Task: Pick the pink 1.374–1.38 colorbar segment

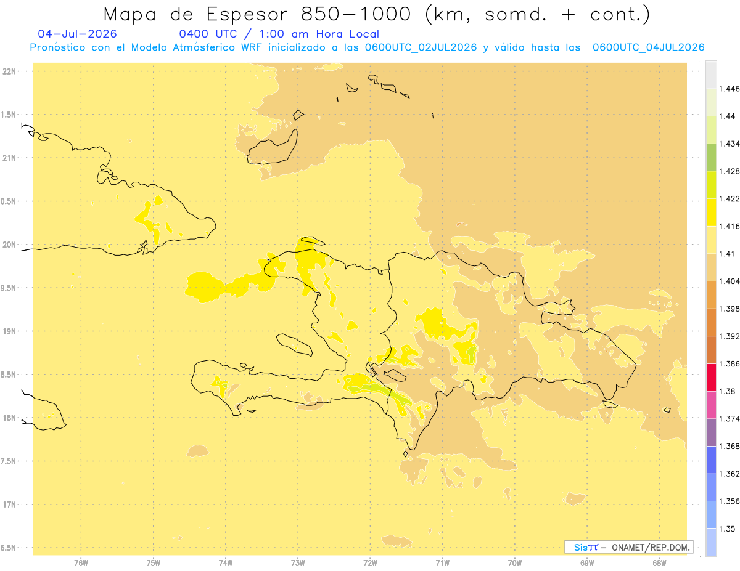Action: (x=711, y=405)
